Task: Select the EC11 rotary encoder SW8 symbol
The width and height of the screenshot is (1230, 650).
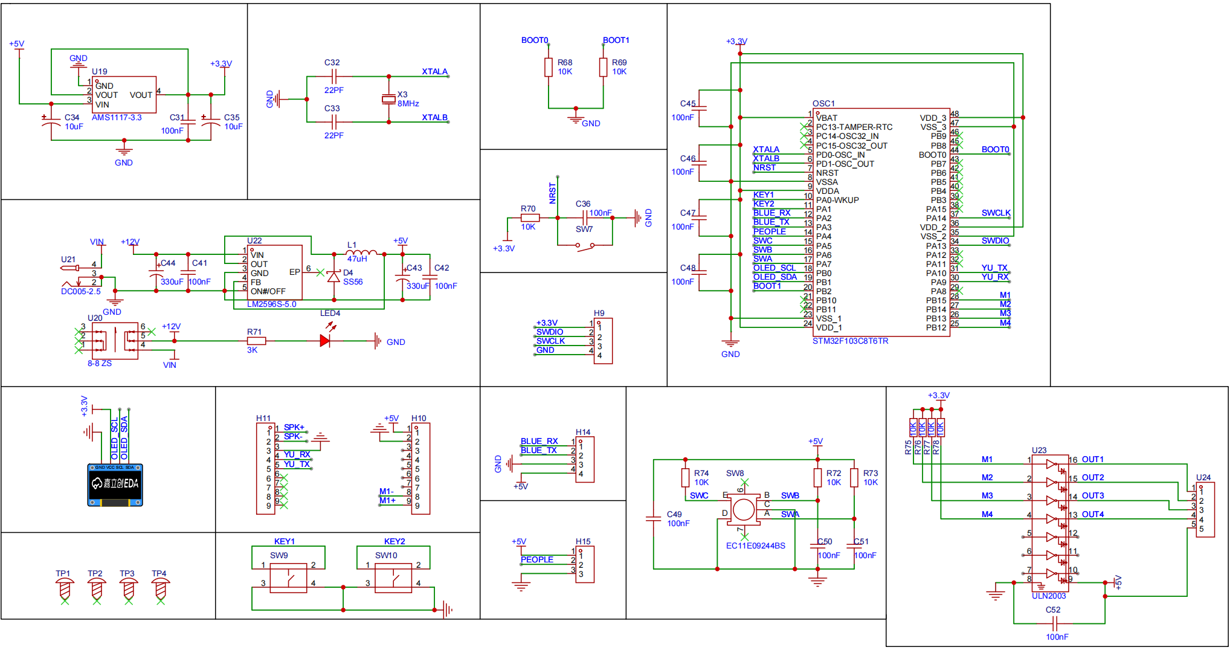Action: point(743,510)
